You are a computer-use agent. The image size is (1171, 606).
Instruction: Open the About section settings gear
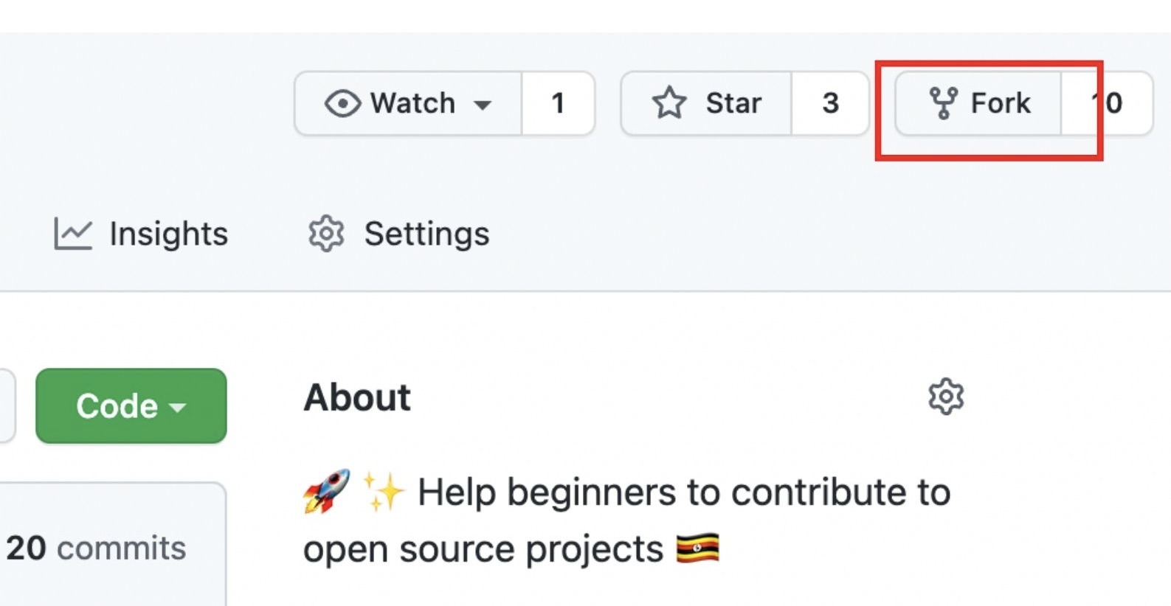947,397
